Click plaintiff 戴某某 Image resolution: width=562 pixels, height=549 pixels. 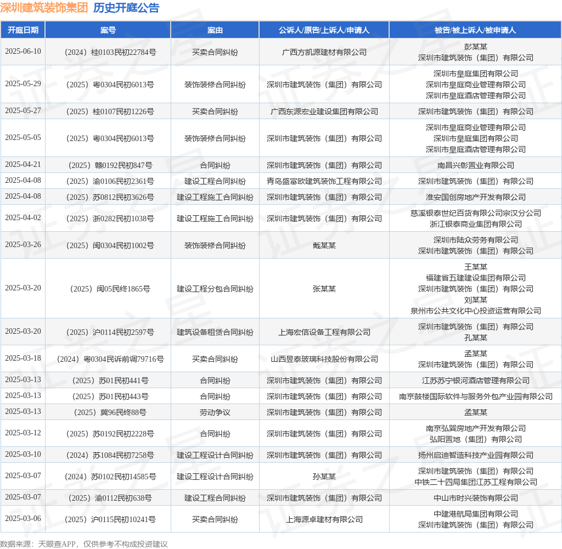point(324,245)
